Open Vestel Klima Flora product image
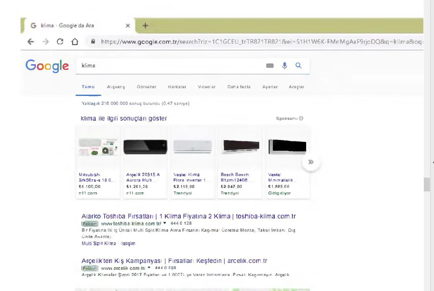 193,146
